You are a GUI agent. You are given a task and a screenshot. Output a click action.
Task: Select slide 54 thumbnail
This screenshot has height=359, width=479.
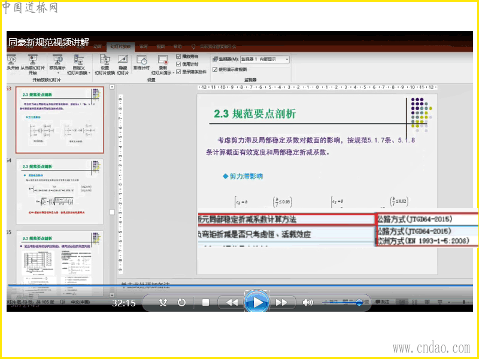pyautogui.click(x=60, y=191)
